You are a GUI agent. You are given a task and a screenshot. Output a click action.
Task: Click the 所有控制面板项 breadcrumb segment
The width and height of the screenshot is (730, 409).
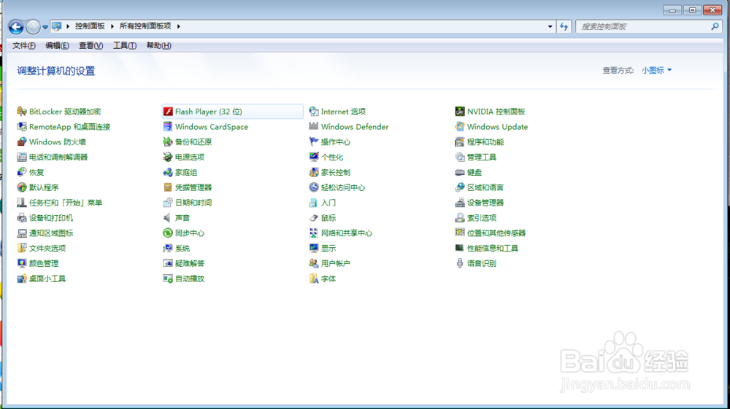point(145,26)
